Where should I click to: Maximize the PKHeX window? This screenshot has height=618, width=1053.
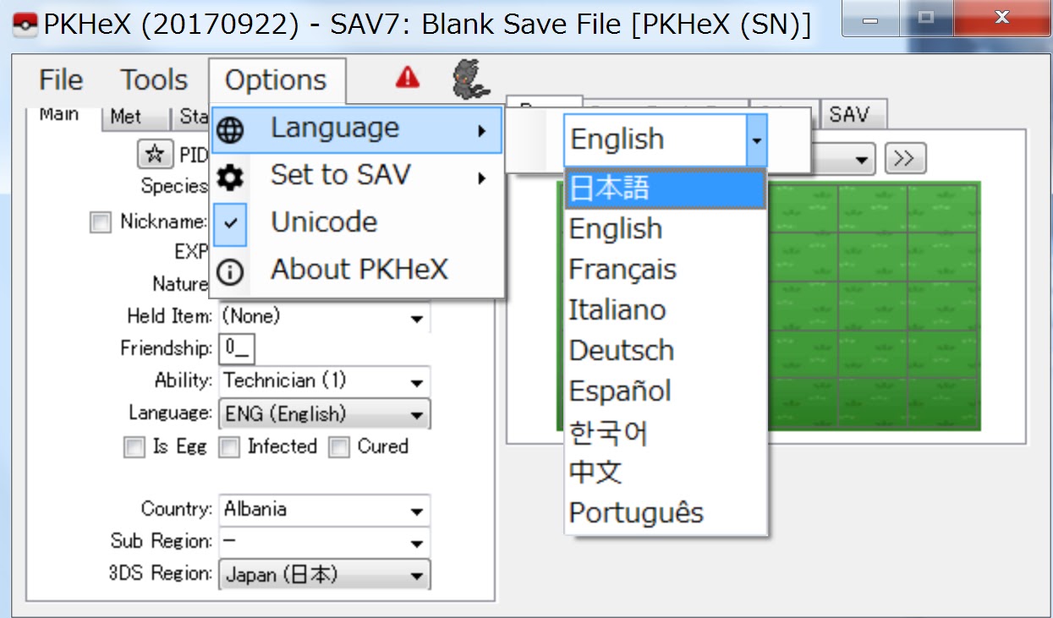click(x=926, y=19)
